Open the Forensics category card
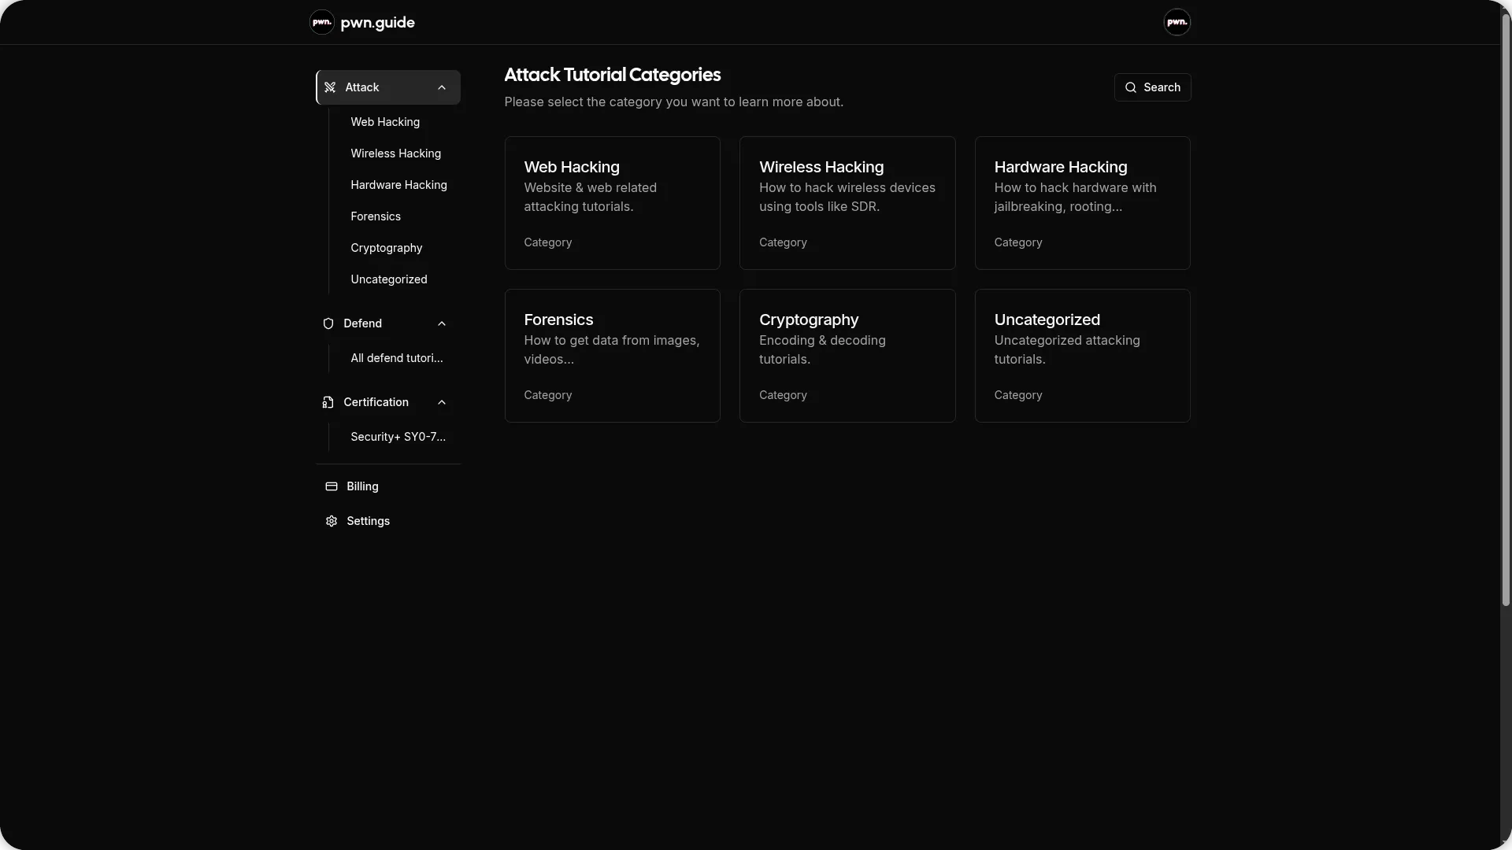The width and height of the screenshot is (1512, 850). pos(612,356)
